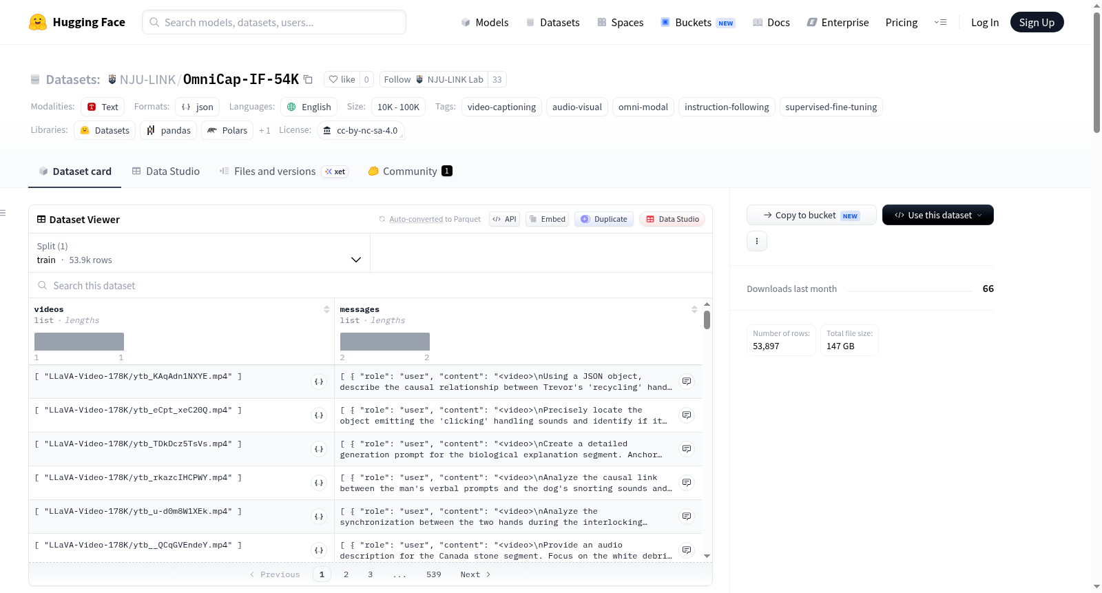Click the NJU-LINK namespace link
This screenshot has width=1102, height=593.
point(147,79)
